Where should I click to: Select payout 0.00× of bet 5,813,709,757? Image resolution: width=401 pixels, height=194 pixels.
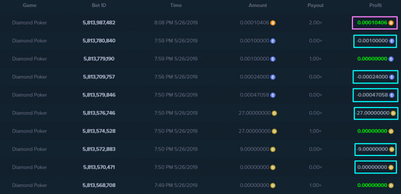point(315,77)
